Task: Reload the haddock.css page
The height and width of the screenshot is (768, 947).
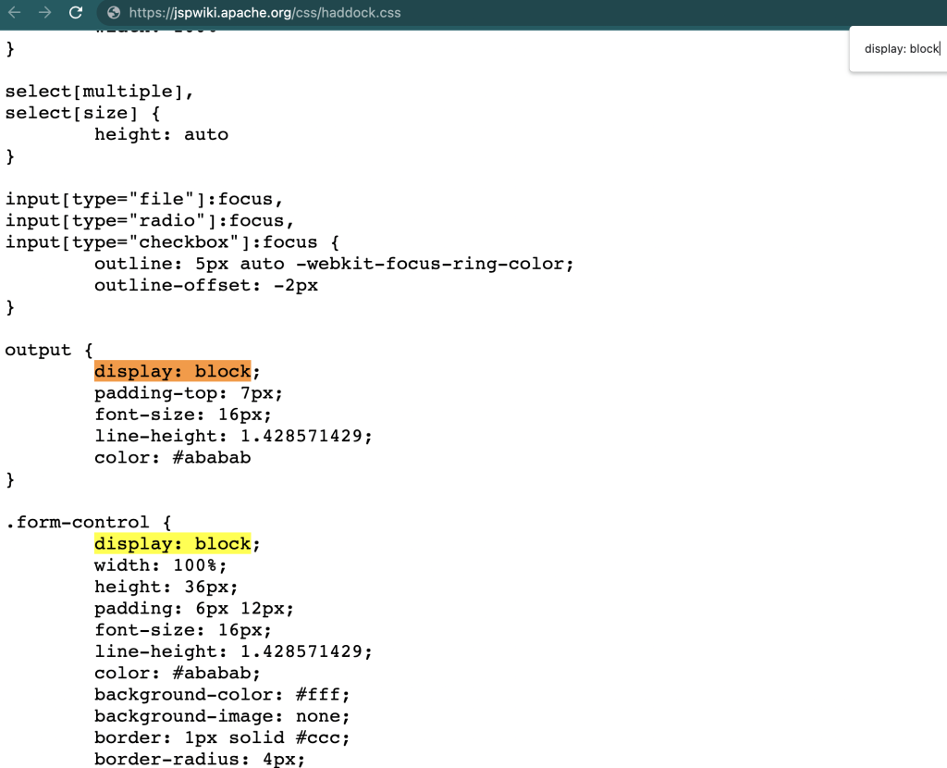Action: (x=76, y=12)
